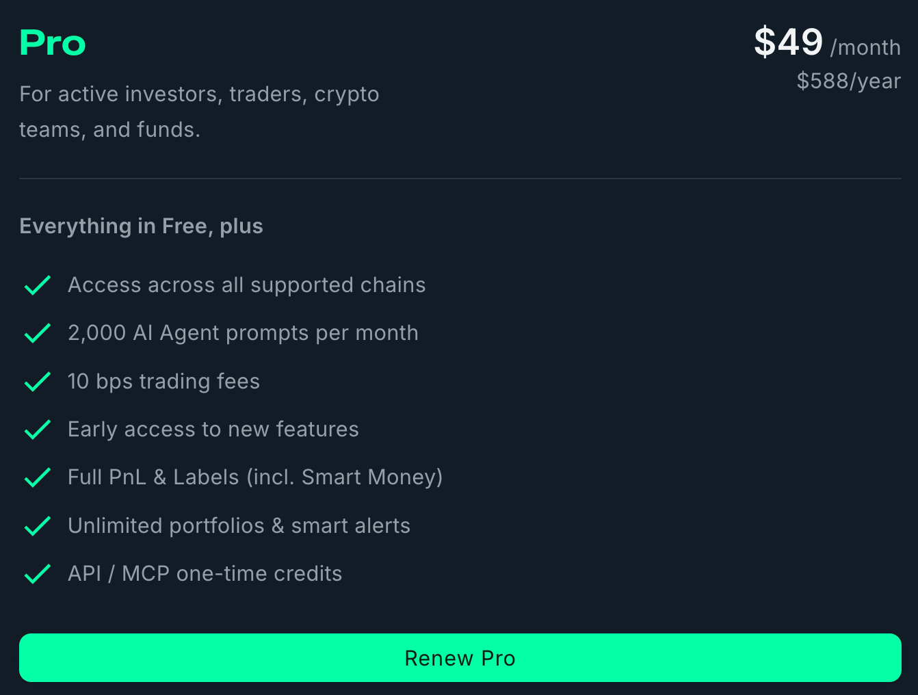The width and height of the screenshot is (918, 695).
Task: Select the checkmark for 10 bps trading fees
Action: (38, 382)
